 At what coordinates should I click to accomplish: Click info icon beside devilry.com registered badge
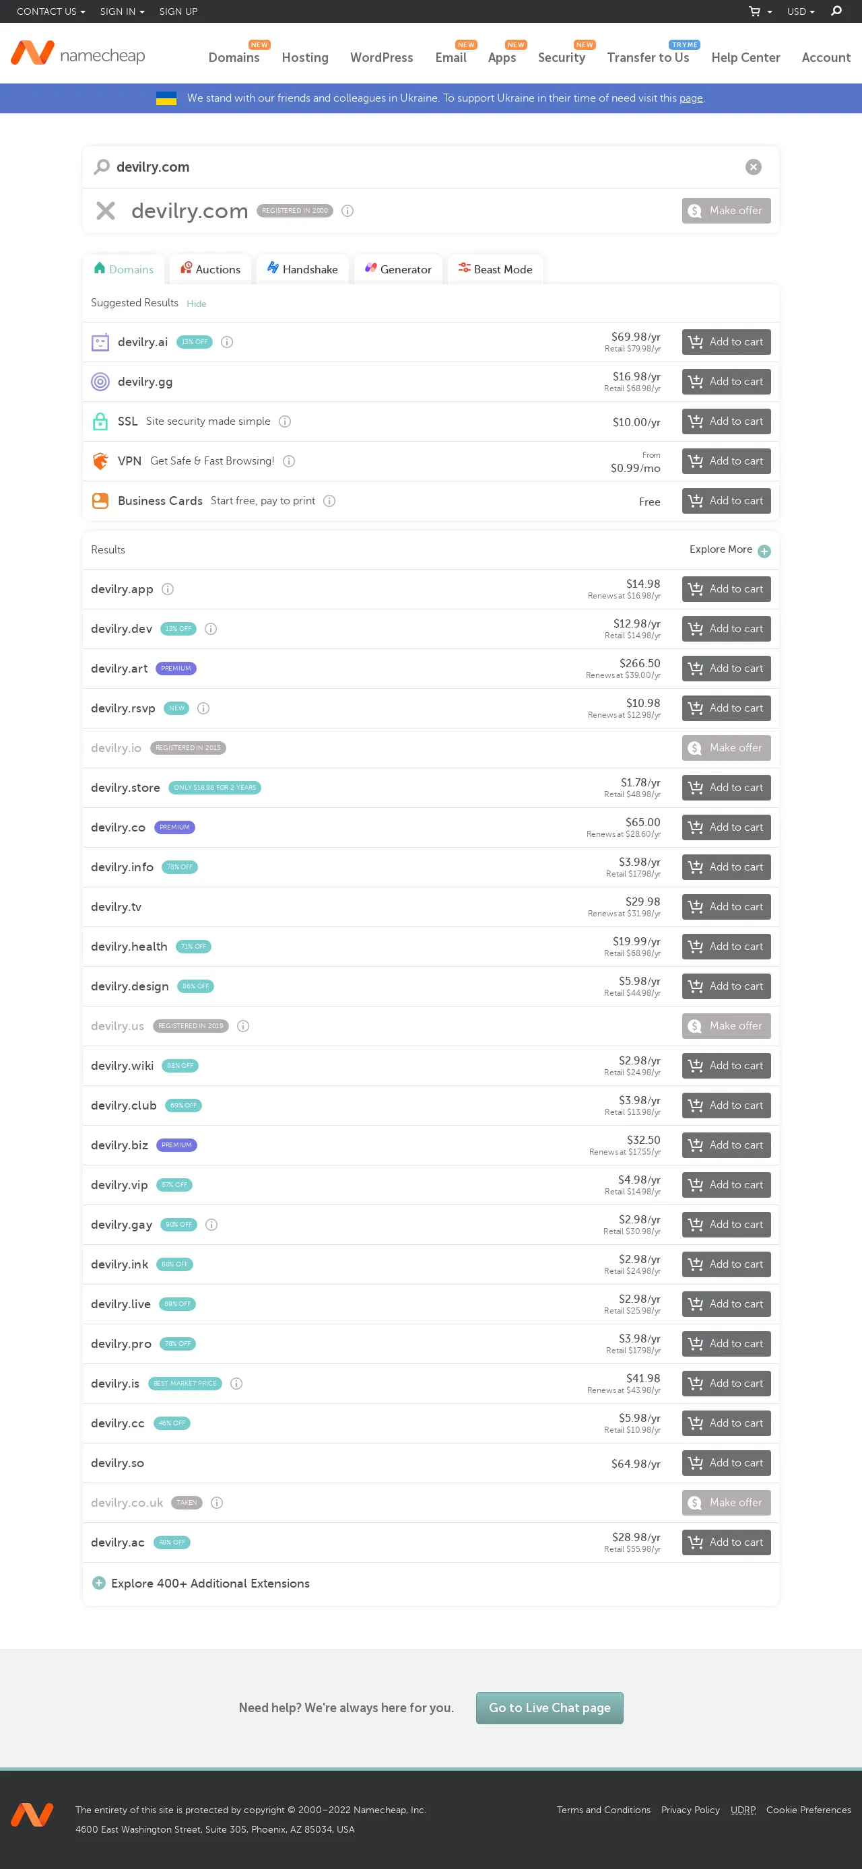tap(347, 211)
